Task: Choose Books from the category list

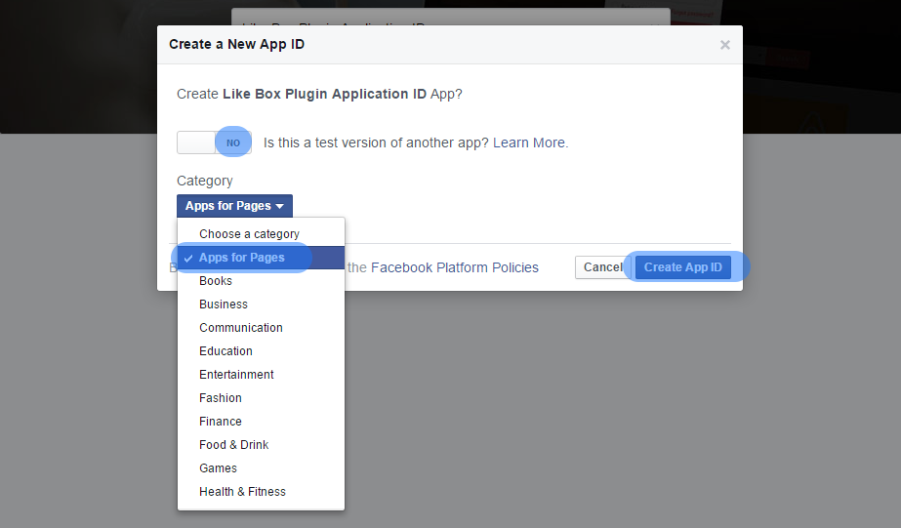Action: click(216, 281)
